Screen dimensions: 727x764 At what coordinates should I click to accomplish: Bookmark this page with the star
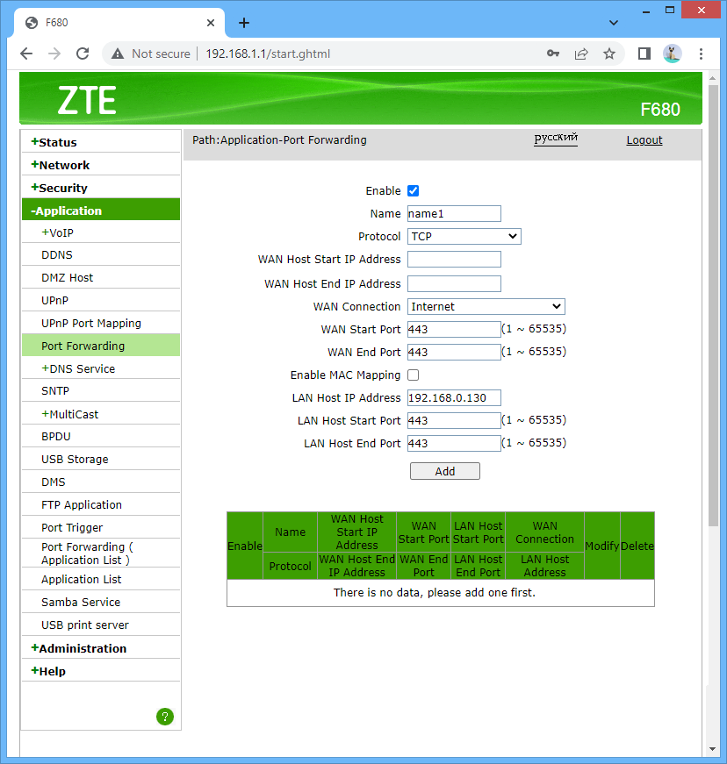pyautogui.click(x=609, y=54)
